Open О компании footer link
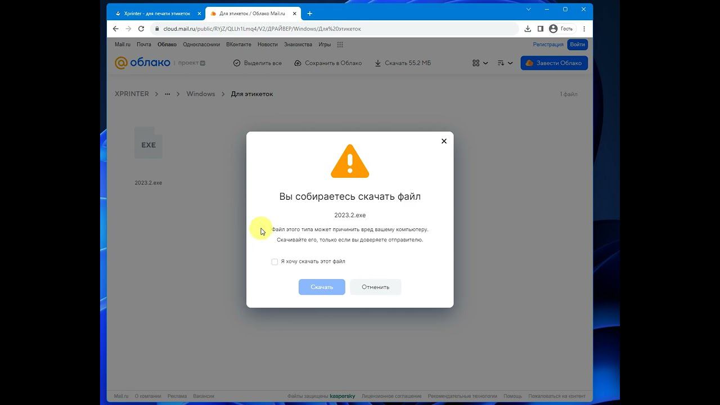Screen dimensions: 720x405 click(x=148, y=396)
